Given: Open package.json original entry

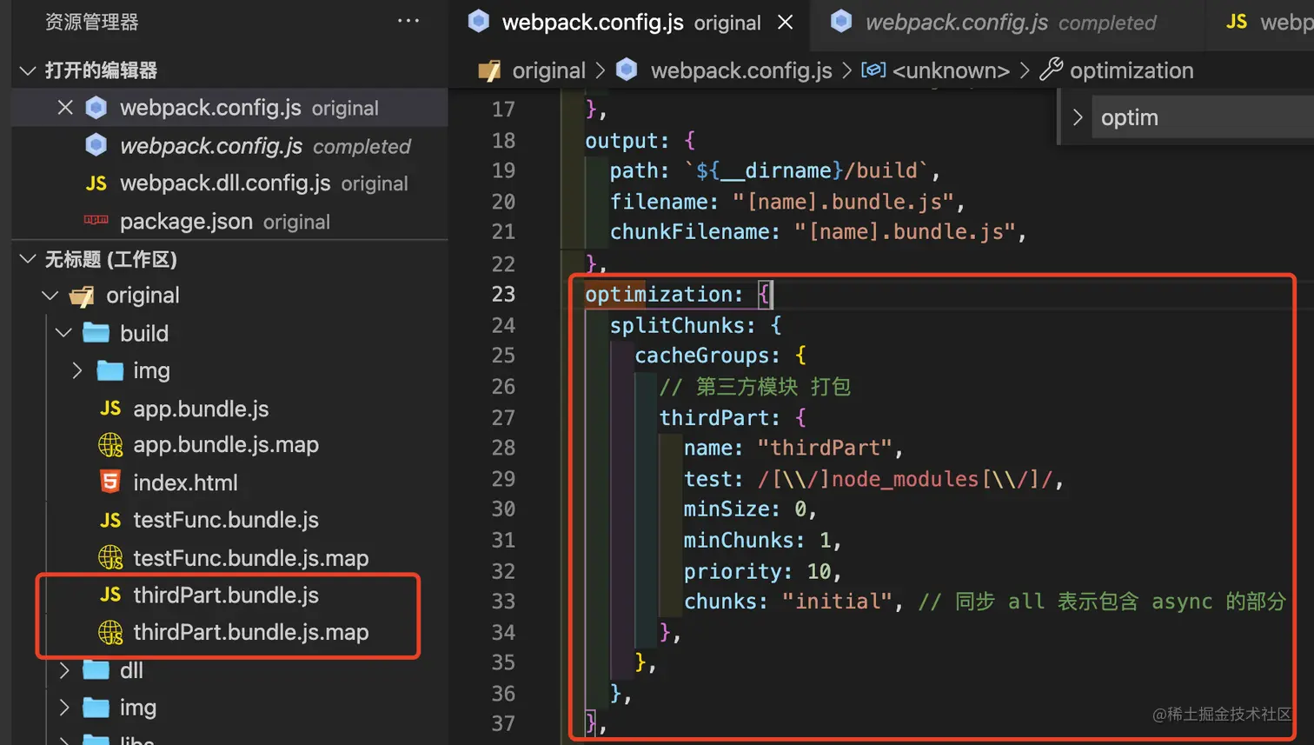Looking at the screenshot, I should [x=230, y=221].
